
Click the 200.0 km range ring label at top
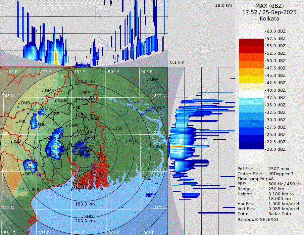click(85, 82)
